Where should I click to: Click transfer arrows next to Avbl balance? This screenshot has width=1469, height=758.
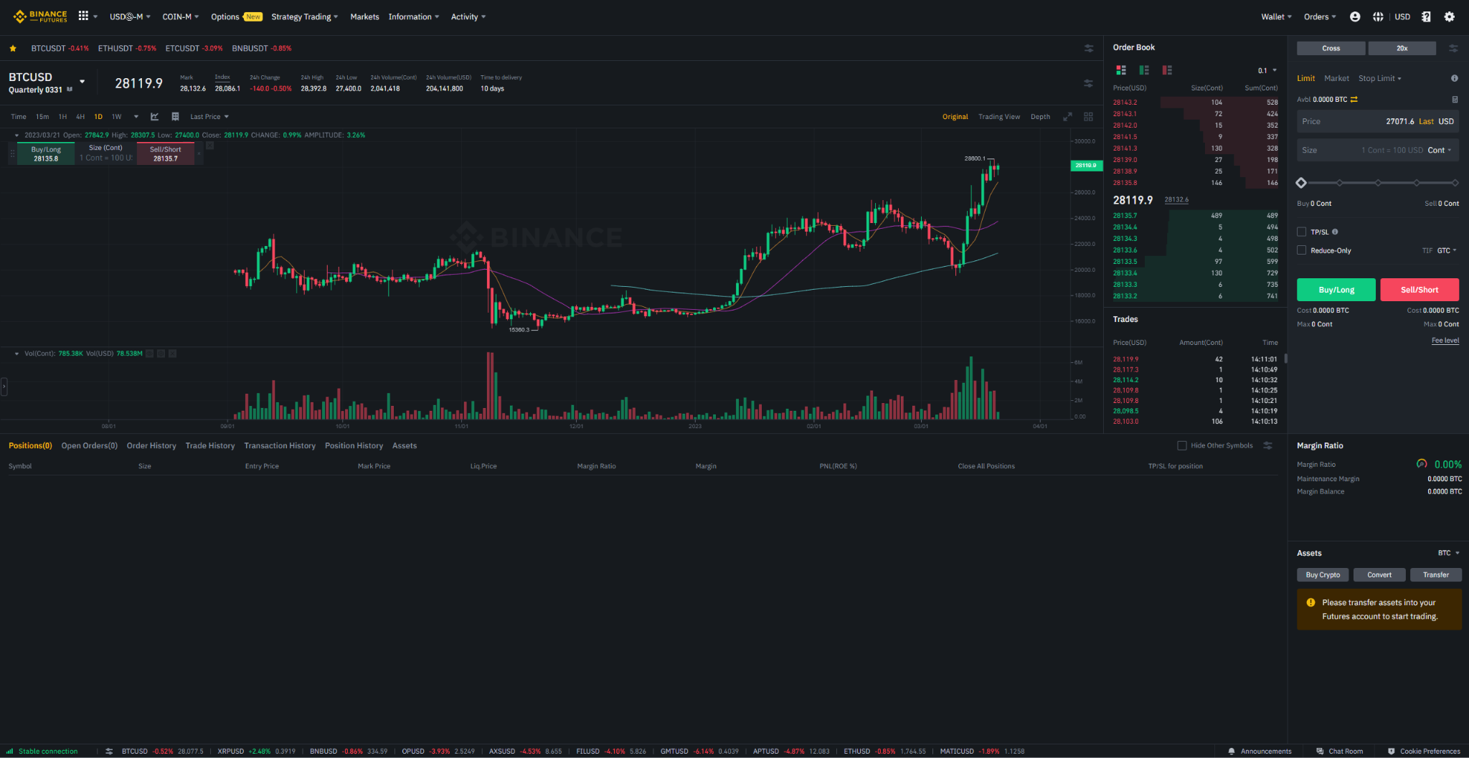1354,100
